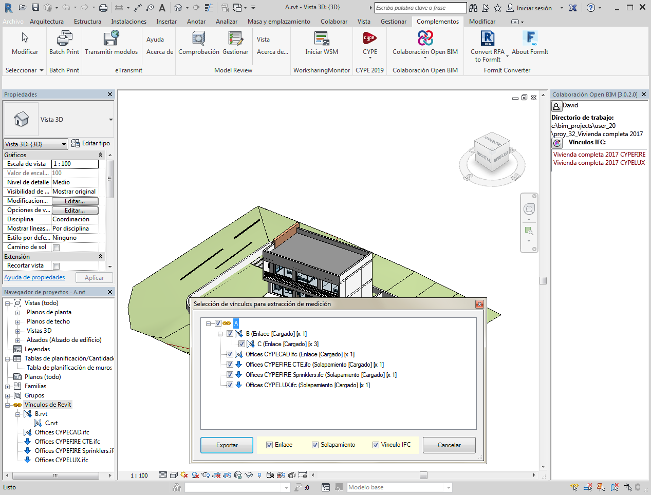Open the Batch Print tool
Screen dimensions: 651x495
[64, 43]
